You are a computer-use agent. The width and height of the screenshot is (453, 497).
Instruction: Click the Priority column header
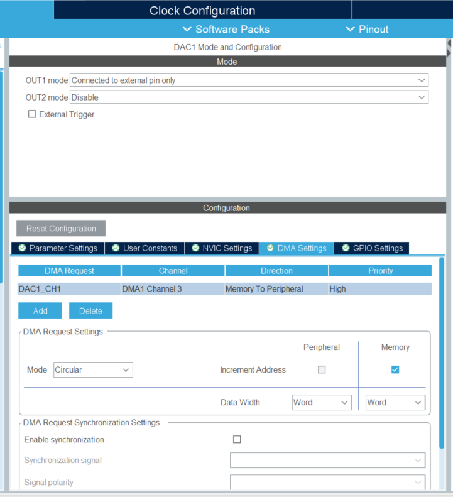tap(380, 271)
